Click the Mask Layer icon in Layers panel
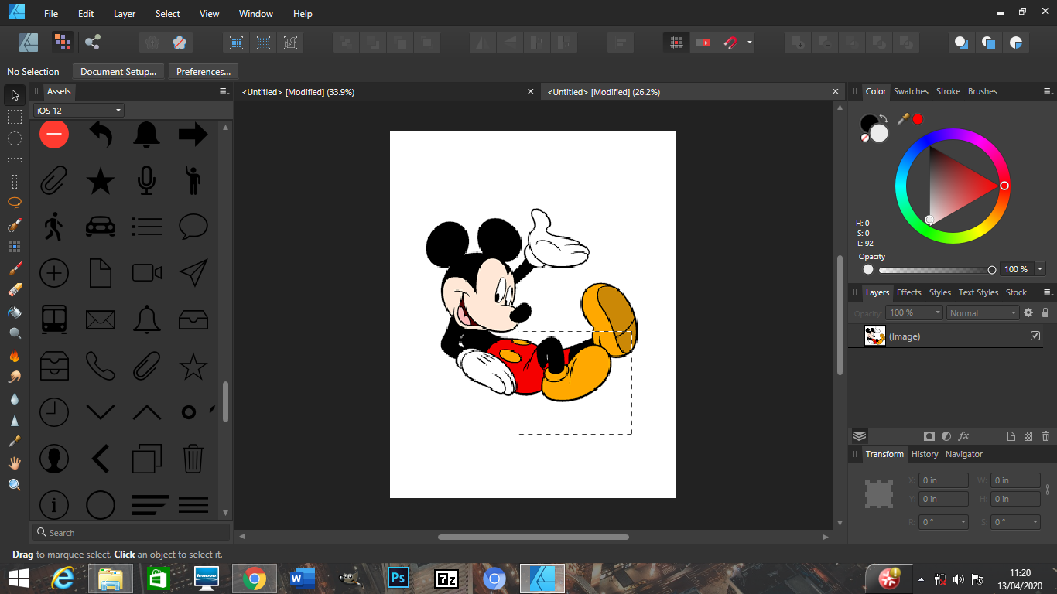Image resolution: width=1057 pixels, height=594 pixels. [929, 436]
